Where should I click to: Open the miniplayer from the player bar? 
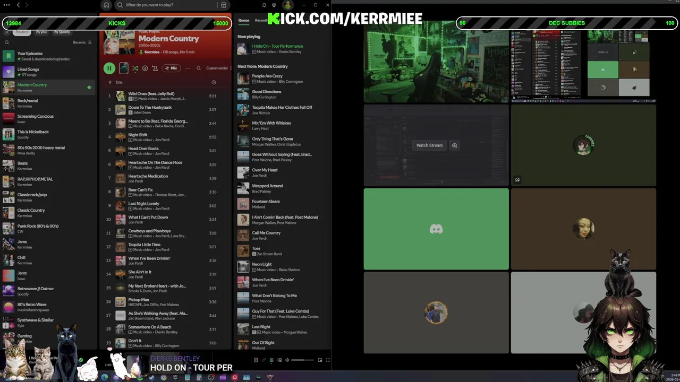coord(320,360)
